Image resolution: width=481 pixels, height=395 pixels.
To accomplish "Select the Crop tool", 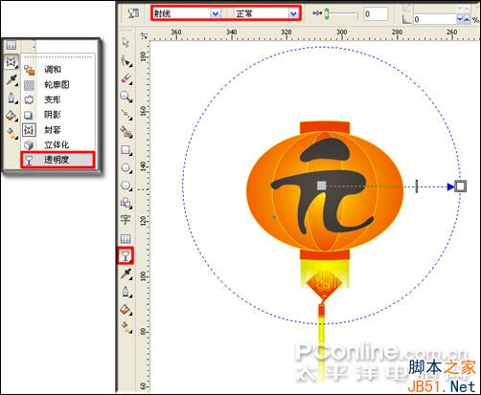I will [x=126, y=78].
